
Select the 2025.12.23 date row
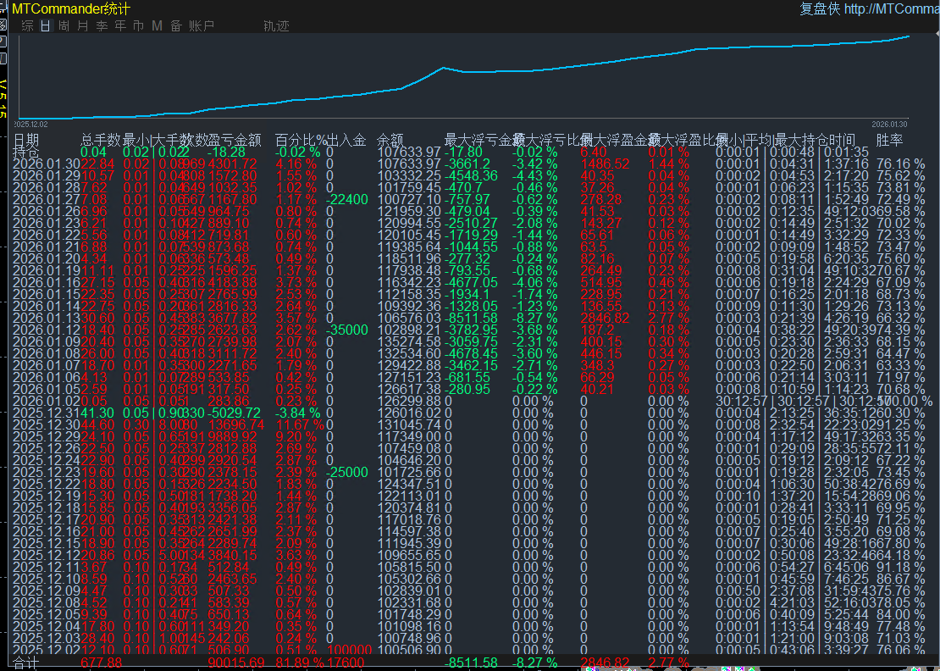[470, 472]
